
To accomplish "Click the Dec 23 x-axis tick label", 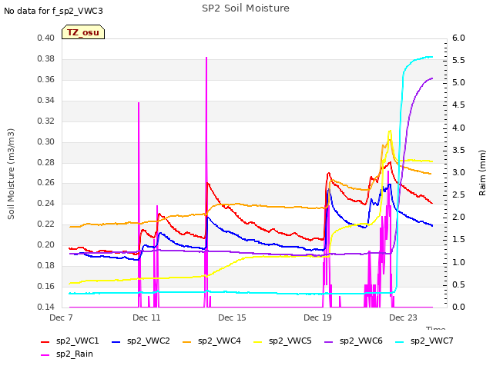I will point(403,317).
